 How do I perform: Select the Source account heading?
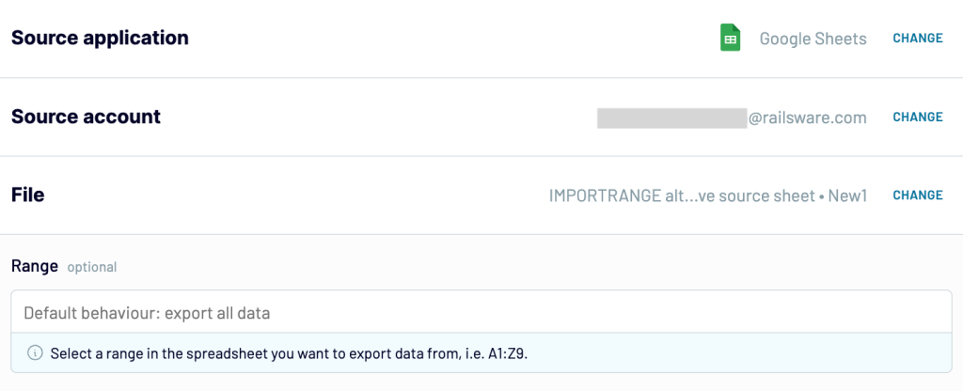click(x=86, y=117)
